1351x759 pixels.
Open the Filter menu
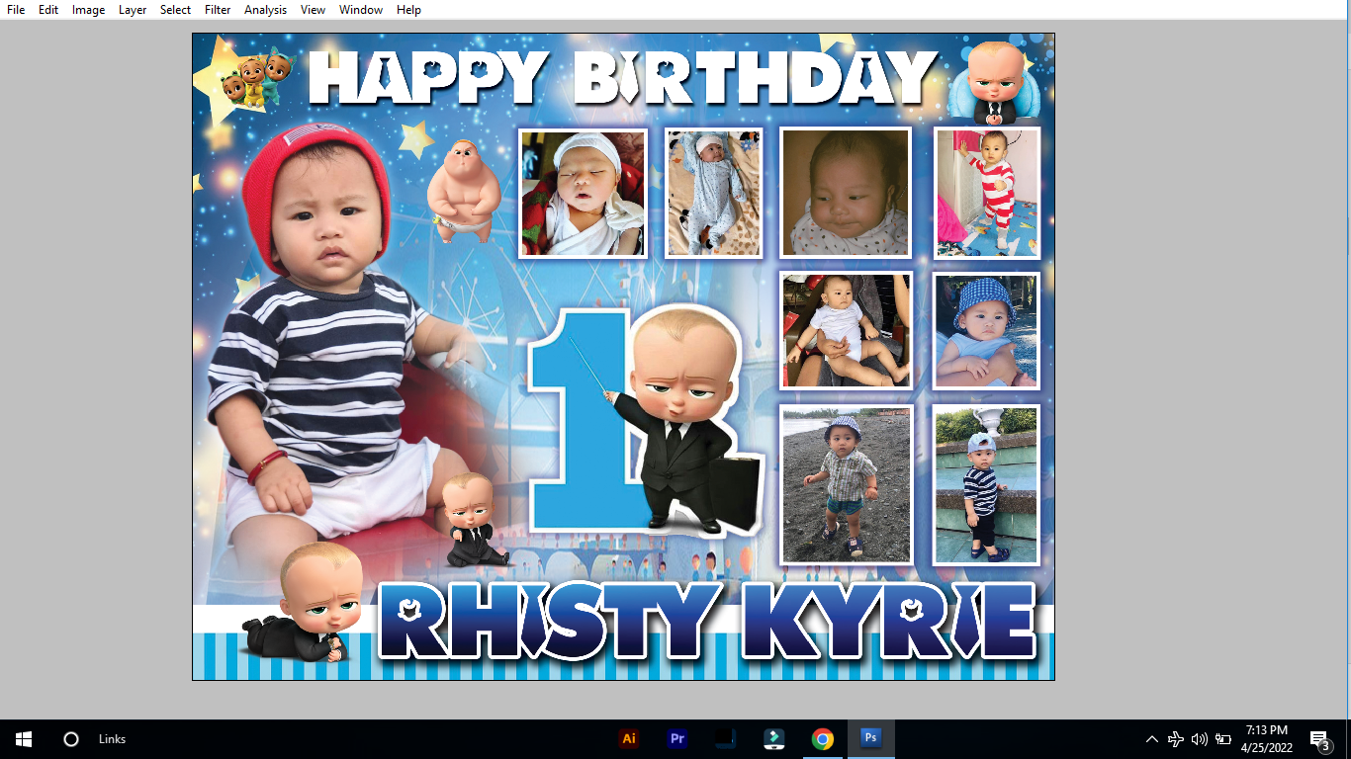click(x=218, y=10)
